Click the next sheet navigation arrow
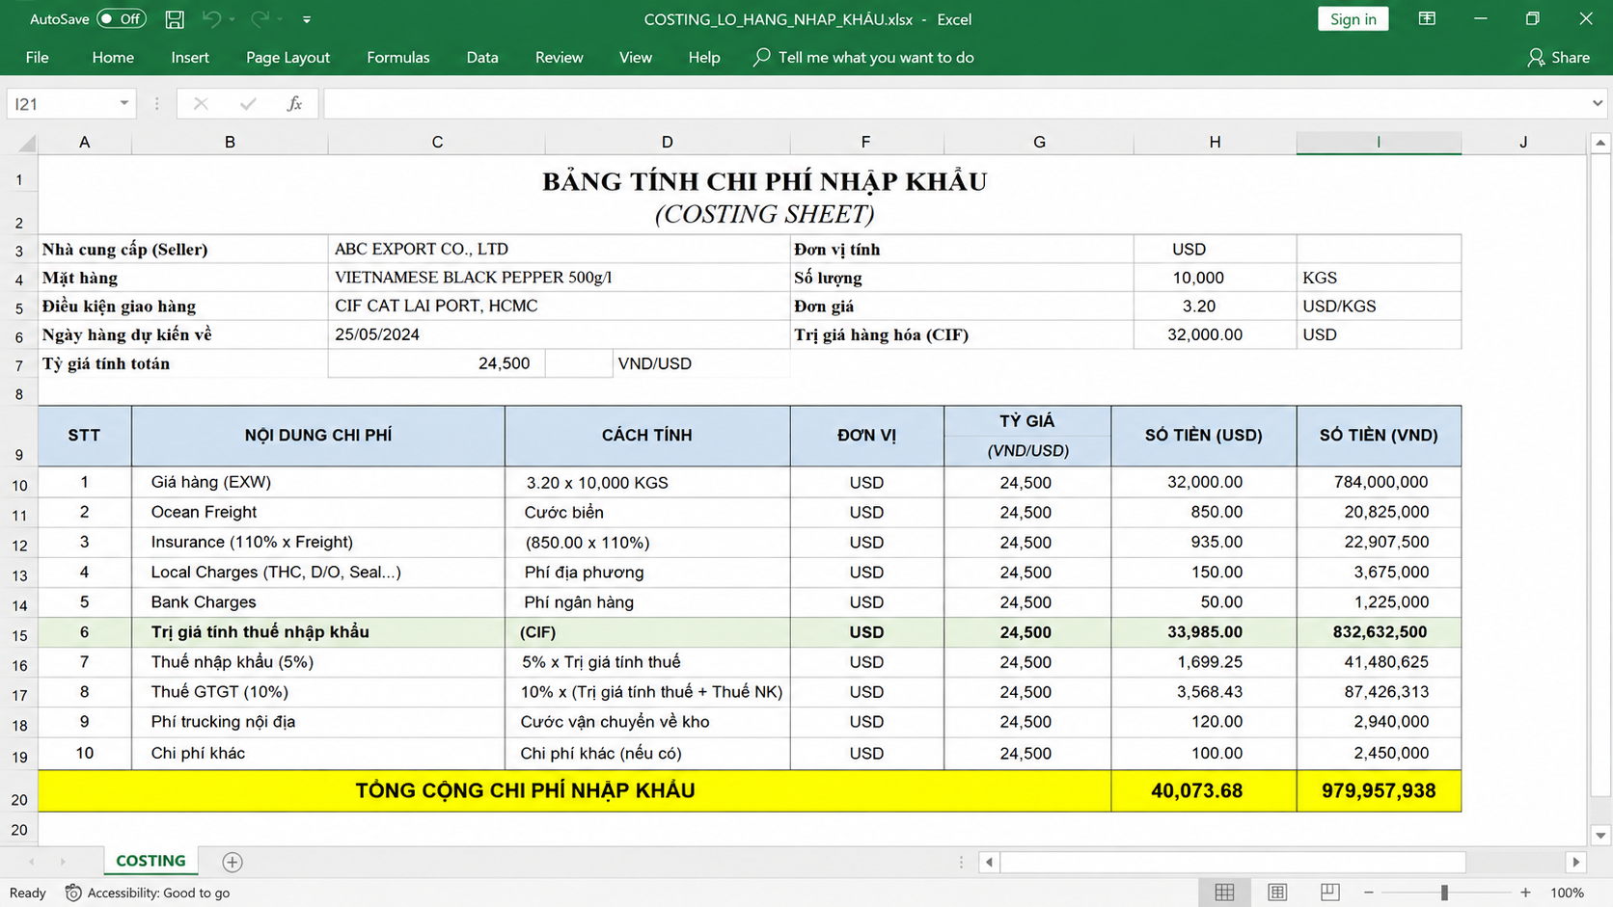Image resolution: width=1613 pixels, height=907 pixels. pyautogui.click(x=63, y=862)
